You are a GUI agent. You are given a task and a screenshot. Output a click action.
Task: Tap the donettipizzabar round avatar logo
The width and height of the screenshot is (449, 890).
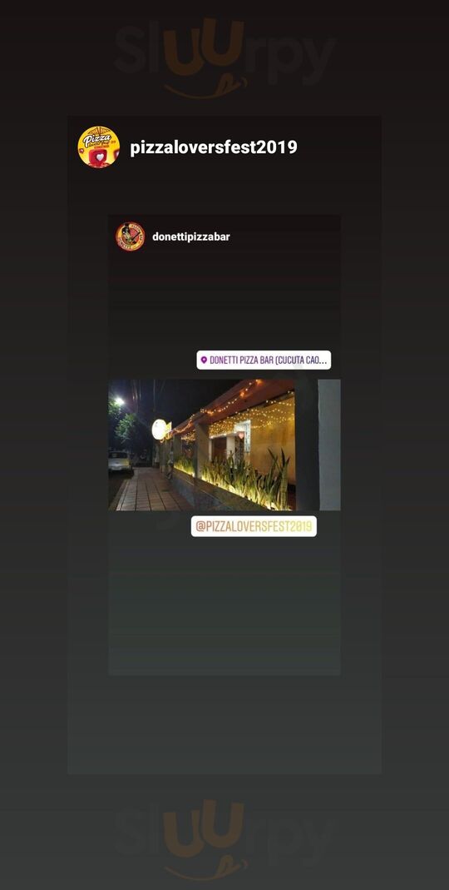coord(131,236)
